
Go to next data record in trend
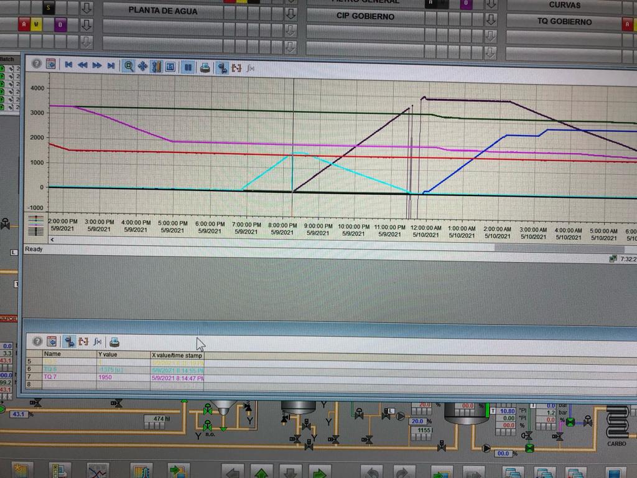96,65
